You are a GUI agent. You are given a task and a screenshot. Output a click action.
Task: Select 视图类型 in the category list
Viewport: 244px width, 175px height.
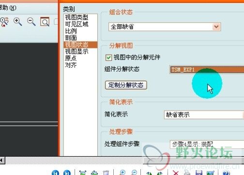pyautogui.click(x=76, y=17)
